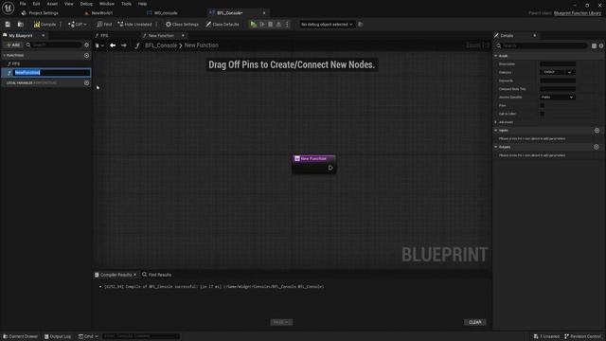Image resolution: width=606 pixels, height=341 pixels.
Task: Open the graph bookmarks dropdown
Action: pyautogui.click(x=99, y=45)
